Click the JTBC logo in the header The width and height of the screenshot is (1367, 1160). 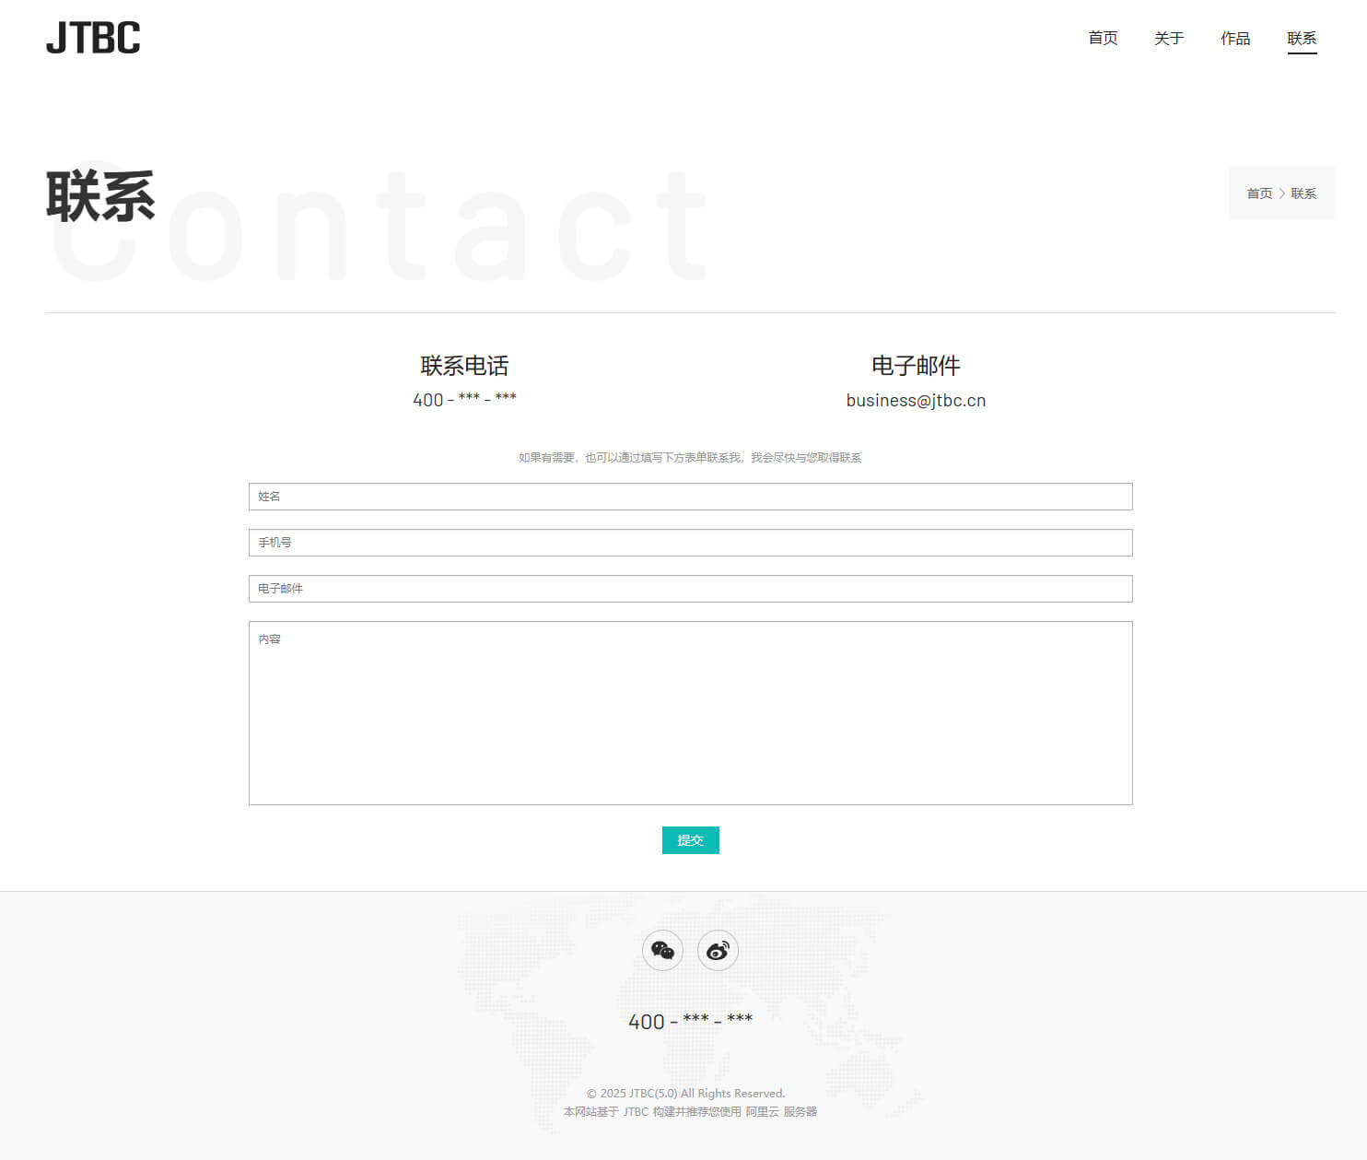click(x=93, y=38)
